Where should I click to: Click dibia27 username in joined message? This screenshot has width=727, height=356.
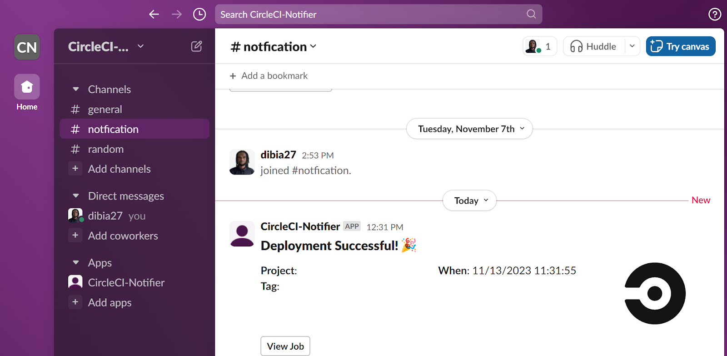(x=278, y=155)
